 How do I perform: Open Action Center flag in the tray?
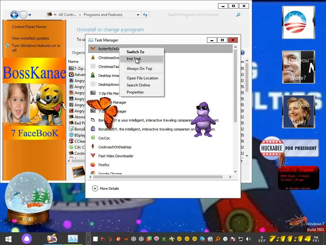233,239
